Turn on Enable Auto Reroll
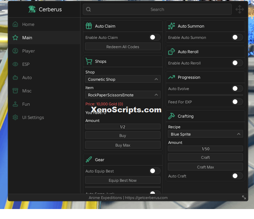Viewport: 254px width, 219px height. click(237, 63)
